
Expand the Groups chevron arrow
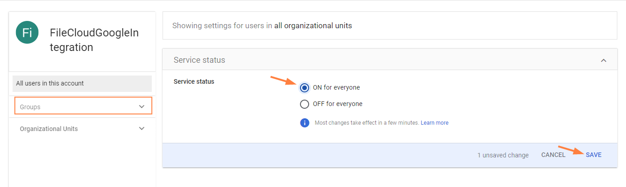(x=142, y=106)
